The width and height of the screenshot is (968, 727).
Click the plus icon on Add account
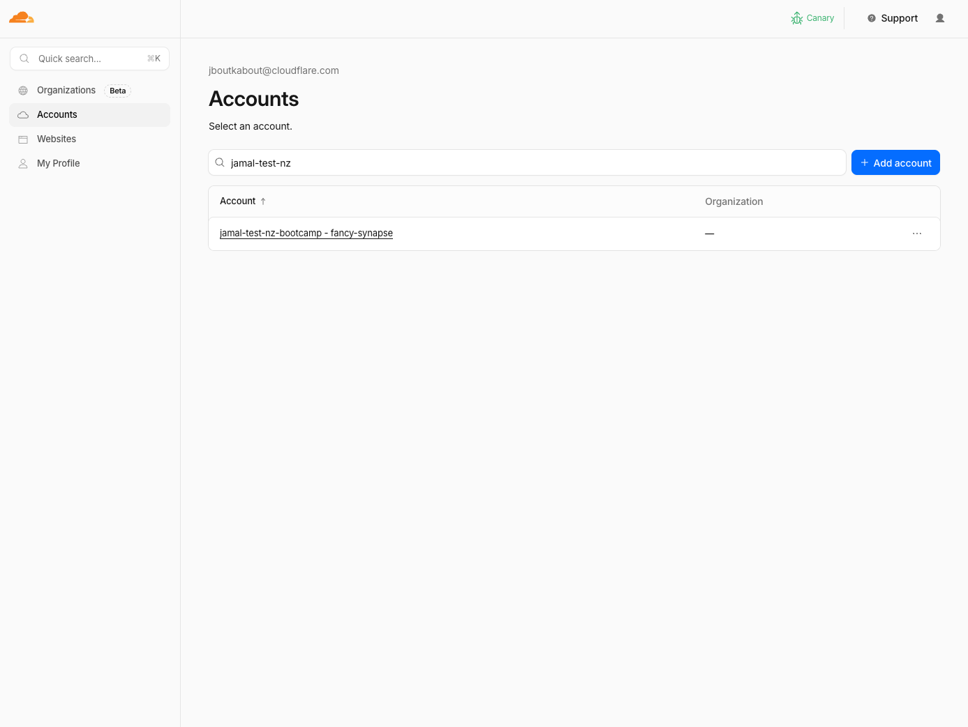pos(865,162)
